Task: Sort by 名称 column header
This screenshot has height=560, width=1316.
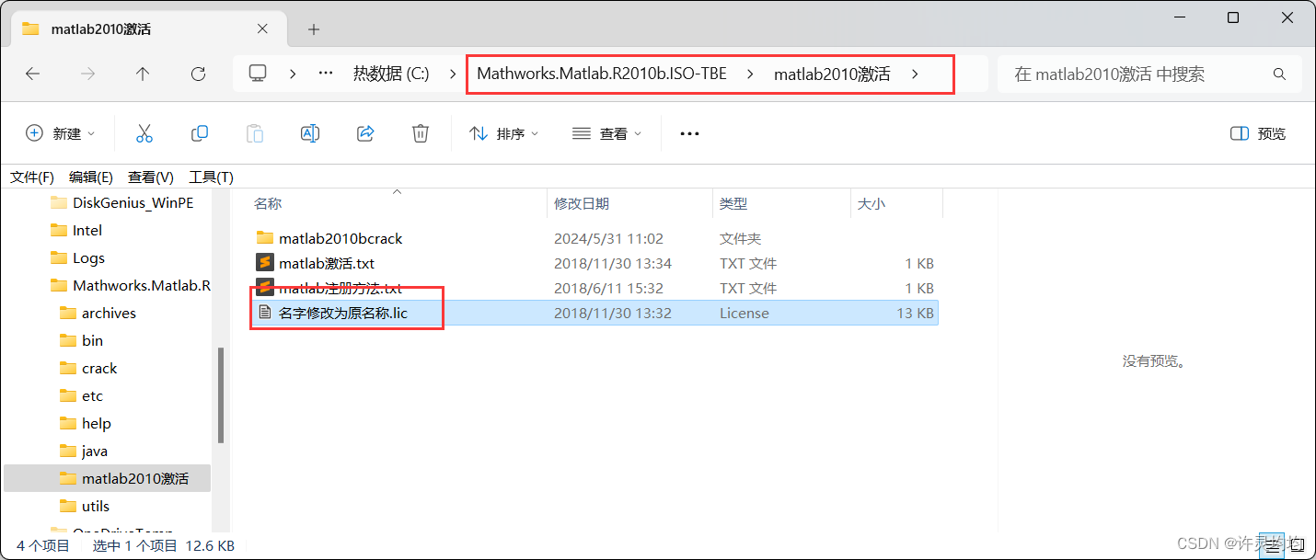Action: pyautogui.click(x=268, y=203)
